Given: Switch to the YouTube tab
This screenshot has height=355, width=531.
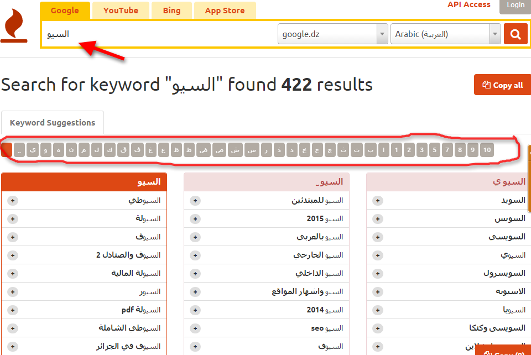Looking at the screenshot, I should pos(121,11).
